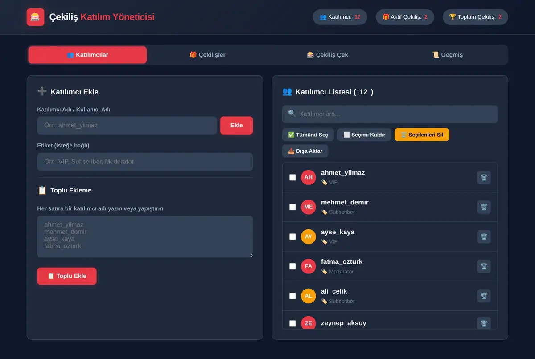Click the ME avatar of mehmet_demir
This screenshot has height=359, width=535.
(x=309, y=207)
